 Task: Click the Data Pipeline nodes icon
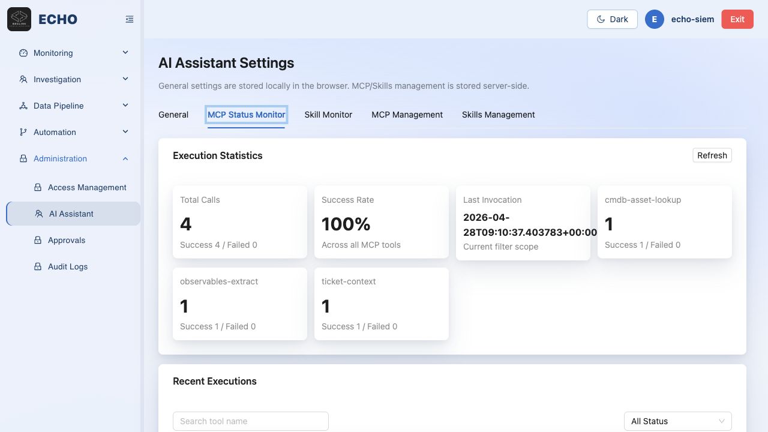click(x=23, y=106)
